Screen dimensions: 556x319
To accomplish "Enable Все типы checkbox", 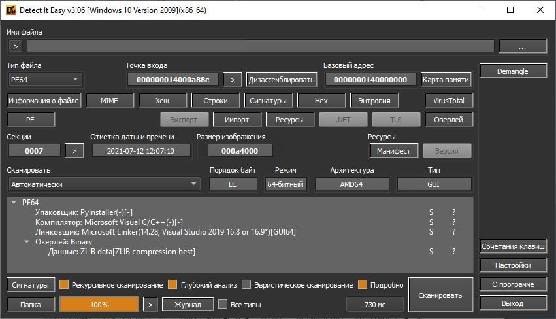I will (x=223, y=304).
